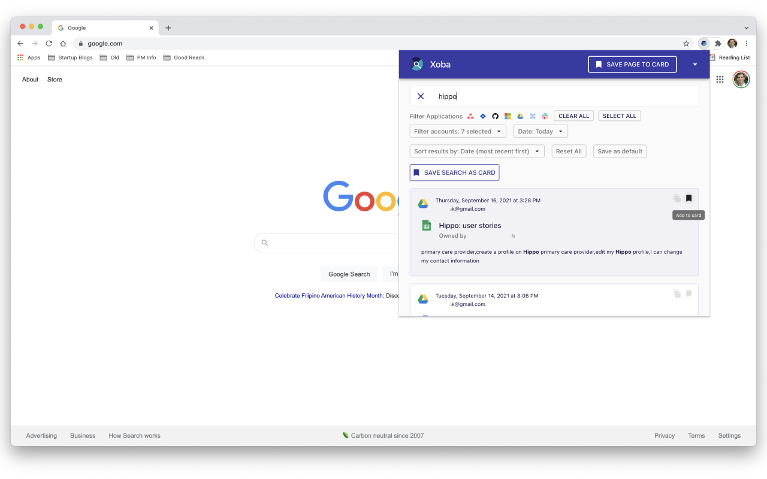The height and width of the screenshot is (479, 767).
Task: Filter results by the Jira application icon
Action: pos(482,116)
